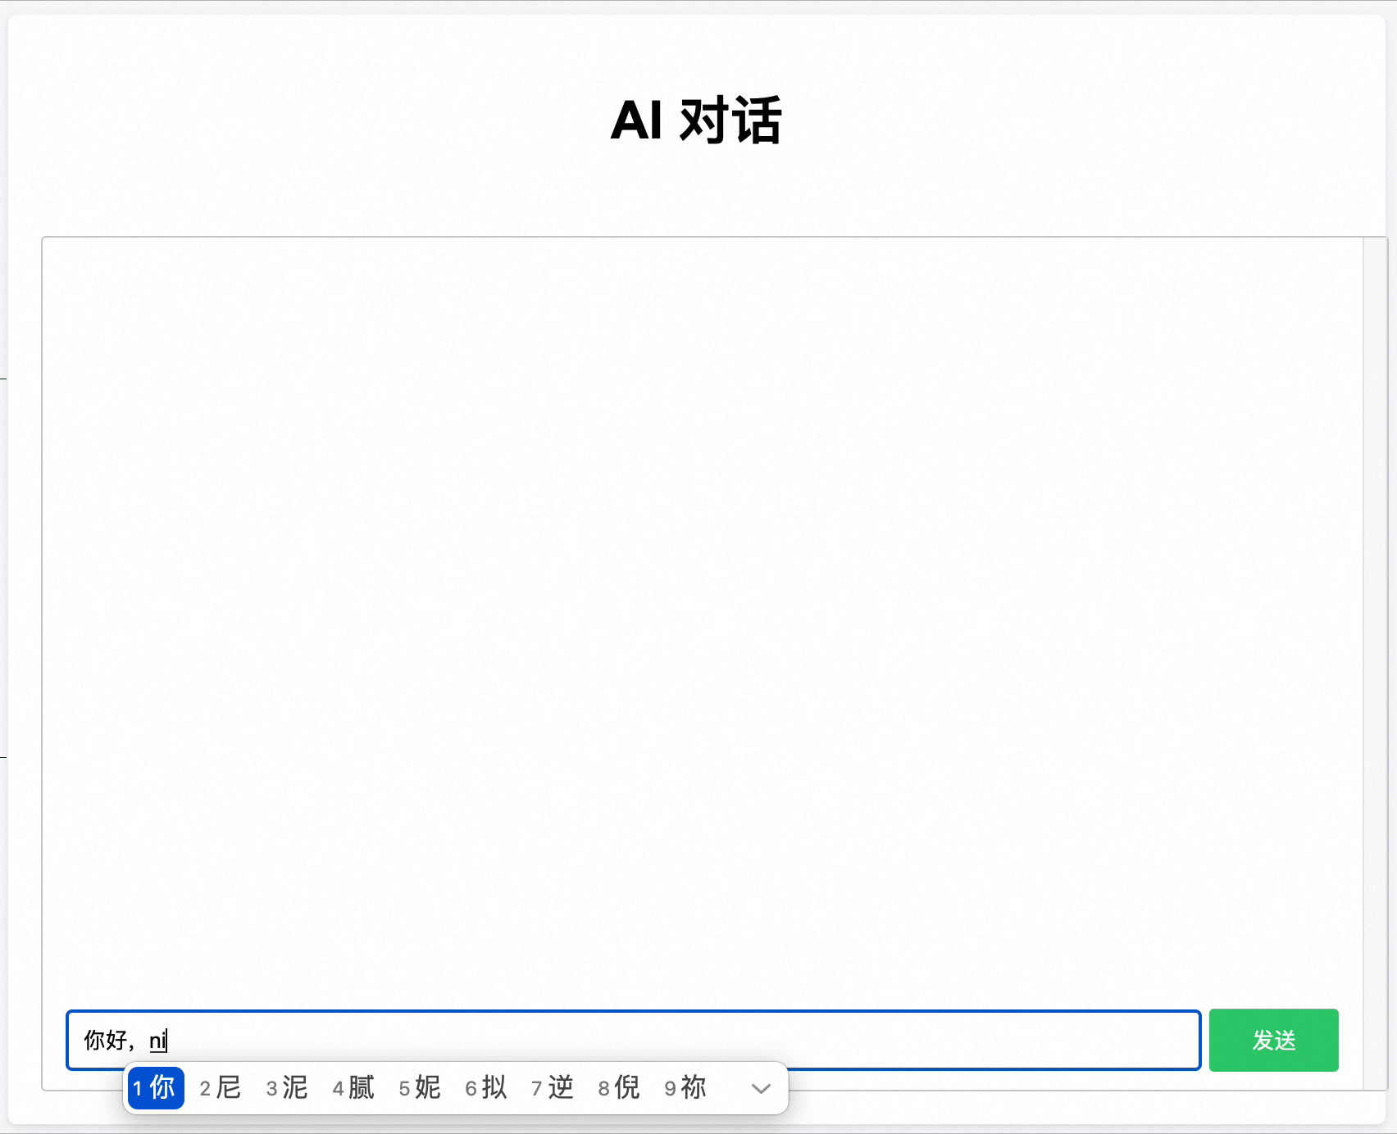The image size is (1397, 1134).
Task: Select candidate 9 祢 in IME bar
Action: click(686, 1090)
